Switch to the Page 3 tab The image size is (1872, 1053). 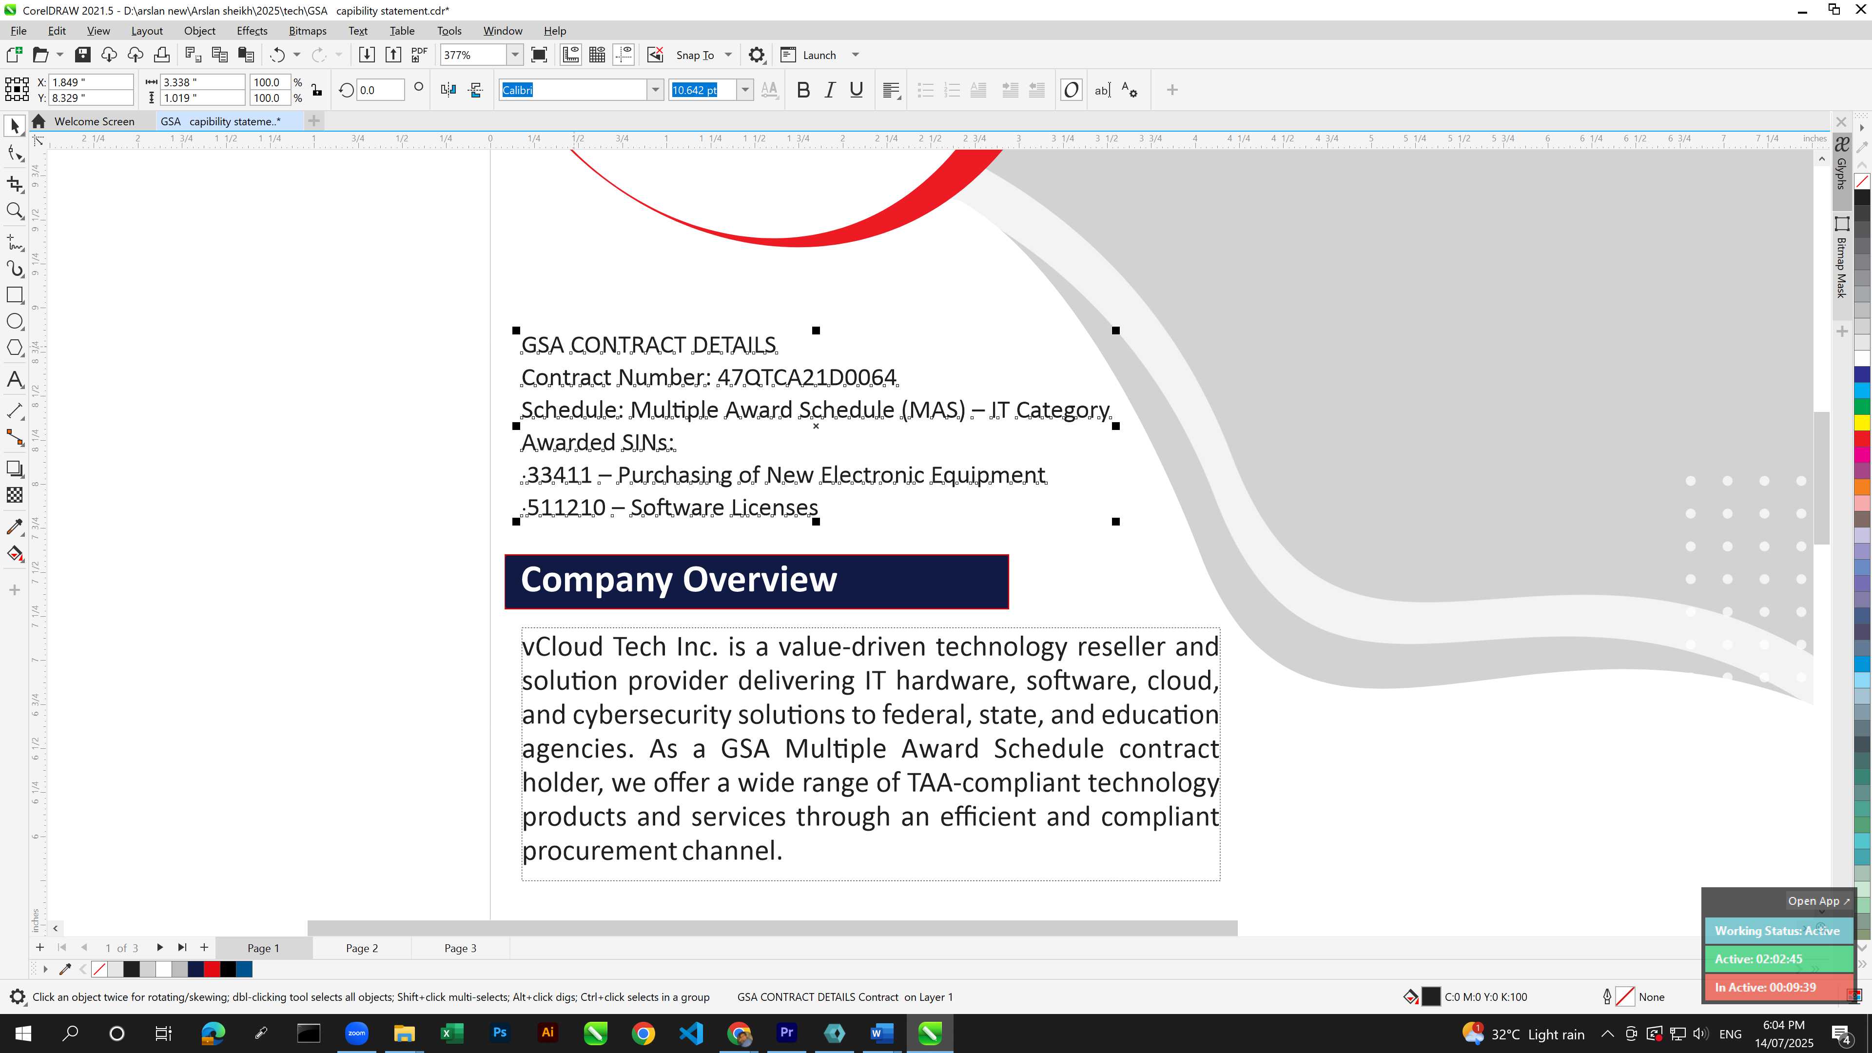460,948
